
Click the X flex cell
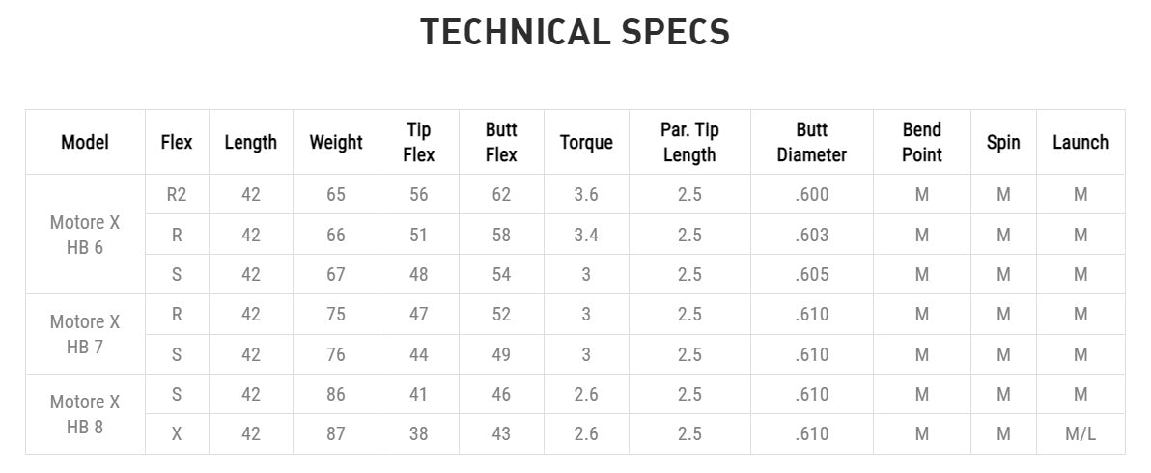[177, 434]
